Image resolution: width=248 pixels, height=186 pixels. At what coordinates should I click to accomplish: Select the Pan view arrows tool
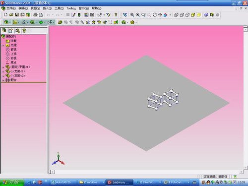[160, 15]
